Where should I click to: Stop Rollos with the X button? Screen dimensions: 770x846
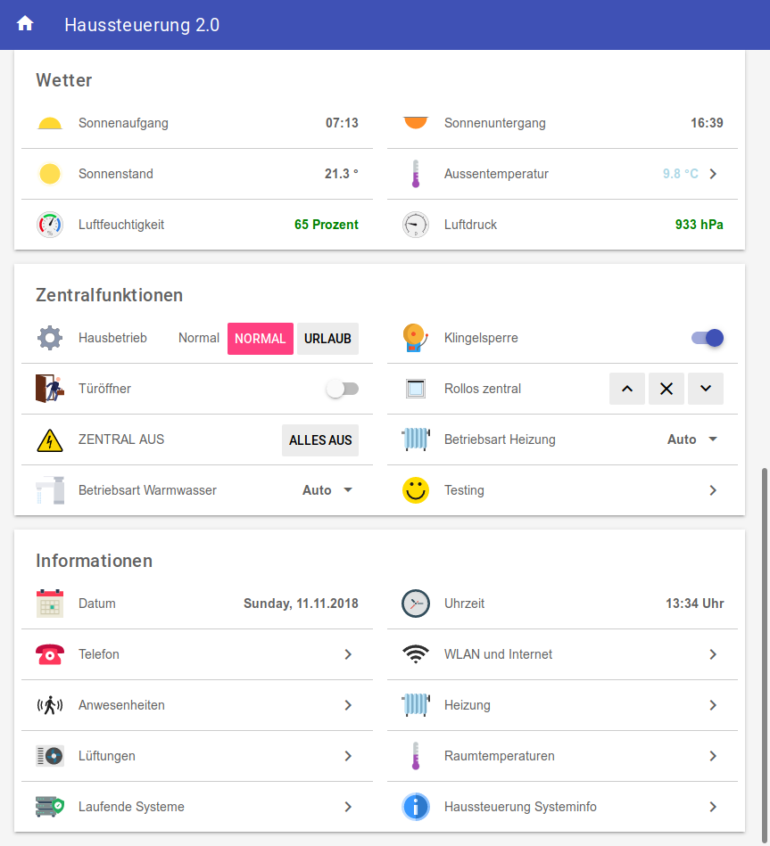pyautogui.click(x=667, y=389)
